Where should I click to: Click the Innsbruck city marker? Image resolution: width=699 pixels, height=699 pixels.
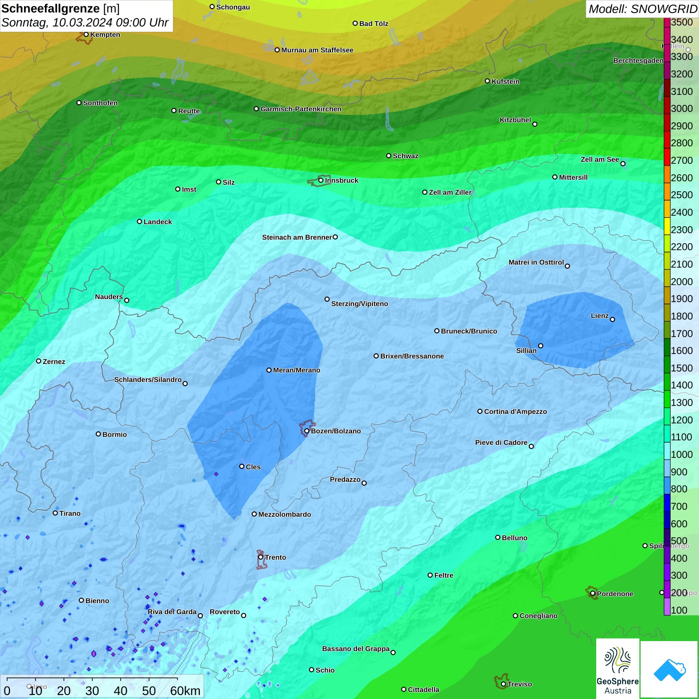[321, 180]
